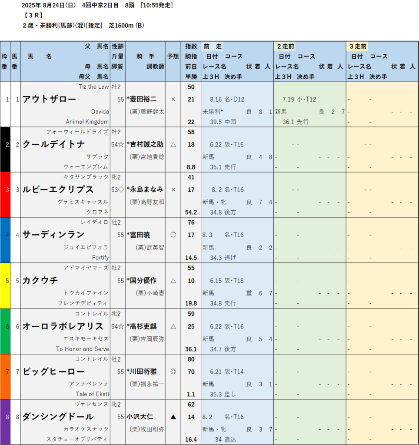419x445 pixels.
Task: Click the × prediction mark for アウトザロー
Action: (173, 100)
